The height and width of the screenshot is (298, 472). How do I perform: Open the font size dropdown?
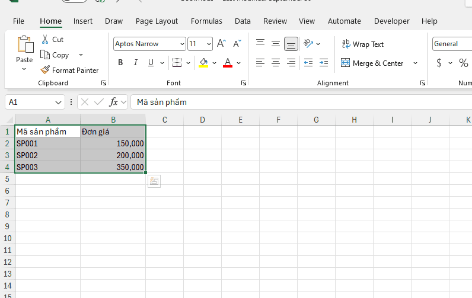pyautogui.click(x=209, y=44)
